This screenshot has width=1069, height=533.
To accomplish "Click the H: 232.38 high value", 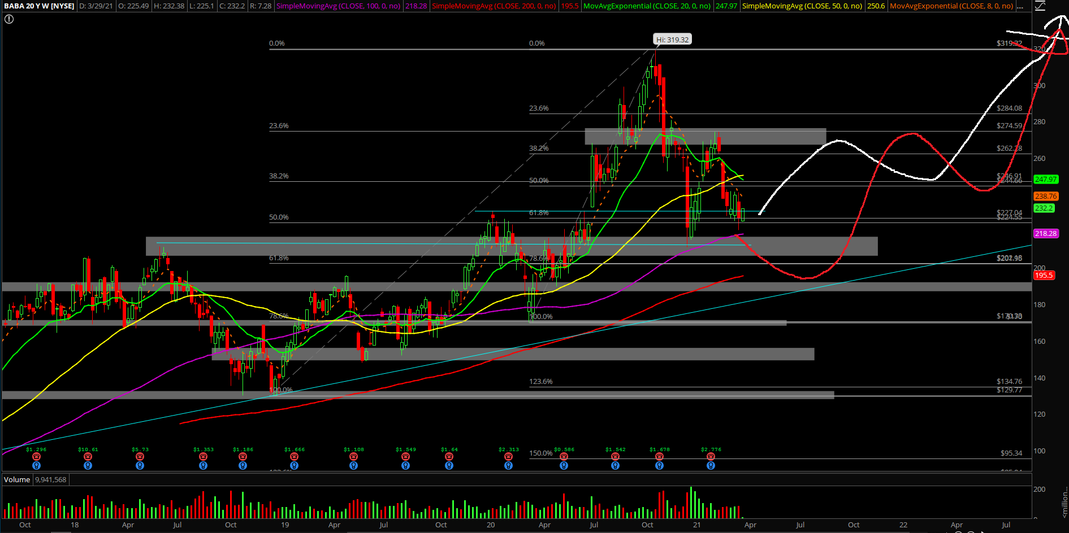I will pyautogui.click(x=169, y=6).
